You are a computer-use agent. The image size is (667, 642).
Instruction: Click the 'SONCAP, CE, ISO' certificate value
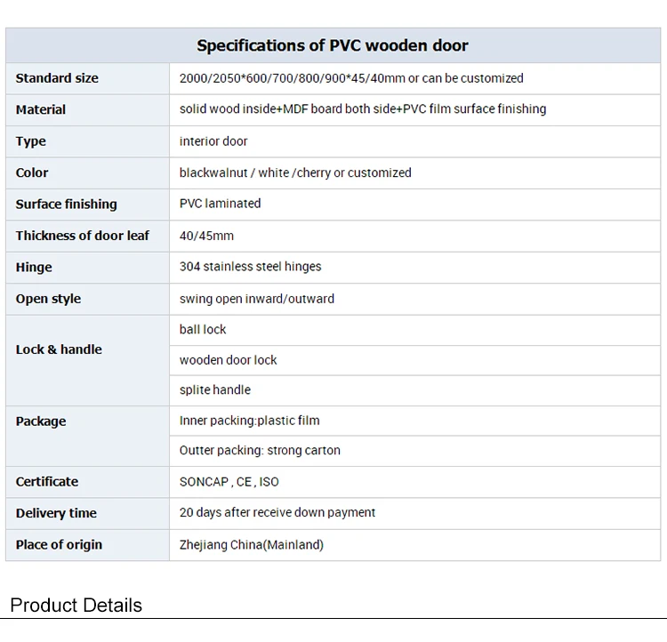(229, 482)
